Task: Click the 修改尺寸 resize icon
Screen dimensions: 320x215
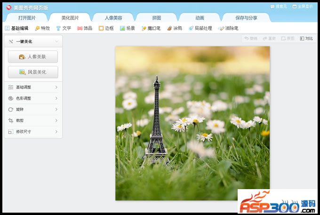Action: tap(11, 132)
